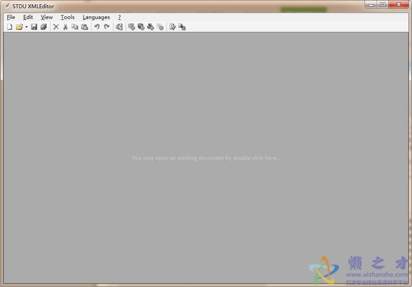Save all open documents
The height and width of the screenshot is (287, 412).
(x=44, y=27)
